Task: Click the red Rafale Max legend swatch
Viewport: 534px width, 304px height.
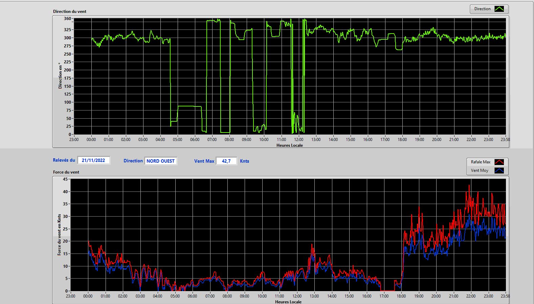Action: pos(499,162)
